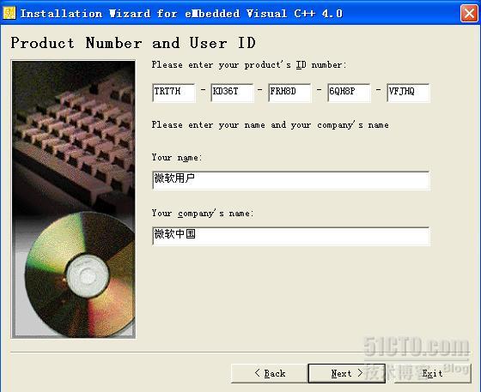Go back with the Back button
This screenshot has height=392, width=481.
click(x=270, y=373)
